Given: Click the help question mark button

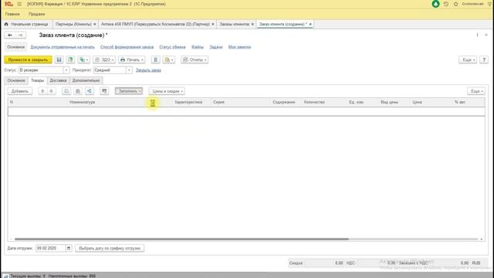Looking at the screenshot, I should [x=484, y=59].
